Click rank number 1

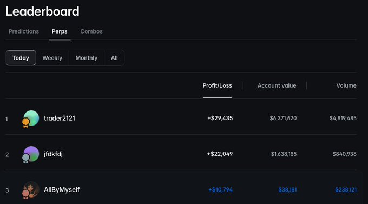tap(7, 119)
